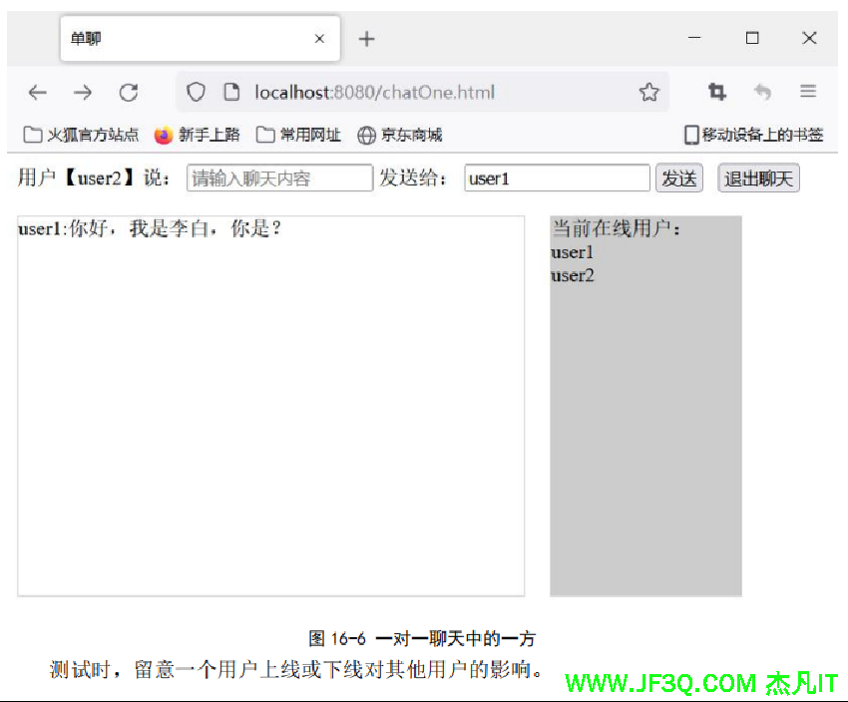Bookmark page with the star icon
The height and width of the screenshot is (702, 848).
tap(649, 93)
